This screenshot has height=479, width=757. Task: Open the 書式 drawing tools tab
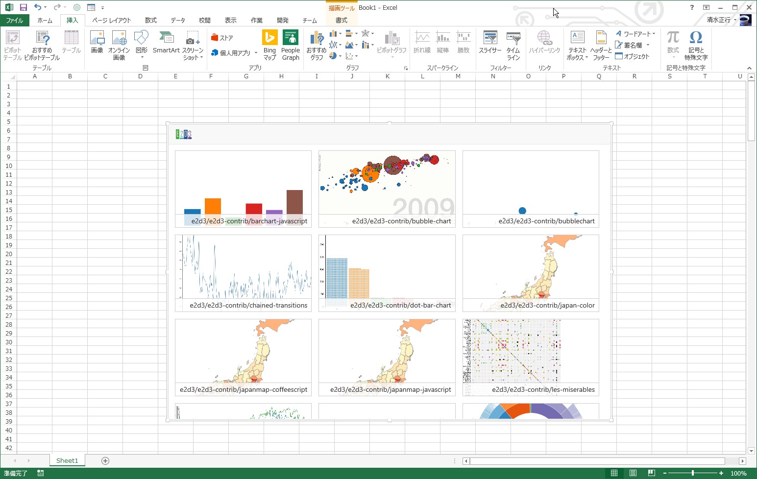[342, 20]
